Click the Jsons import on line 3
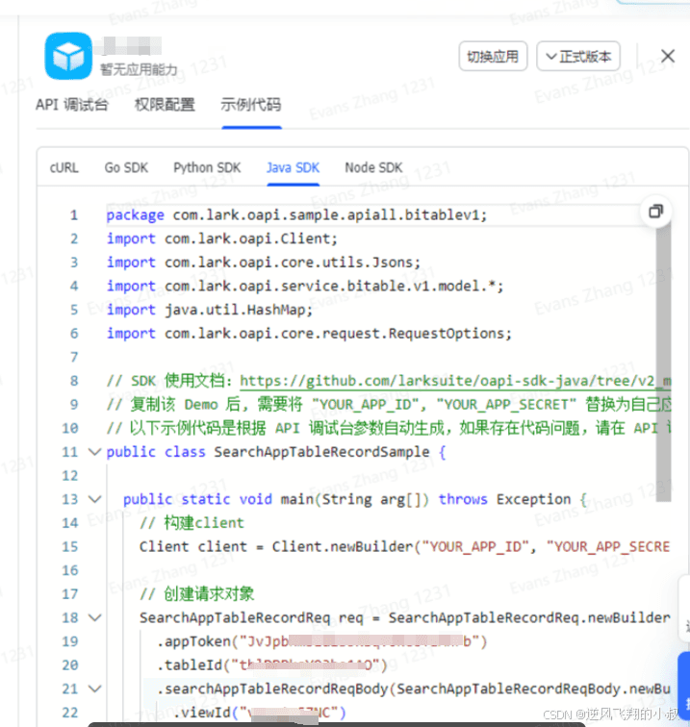Viewport: 690px width, 727px height. [264, 263]
